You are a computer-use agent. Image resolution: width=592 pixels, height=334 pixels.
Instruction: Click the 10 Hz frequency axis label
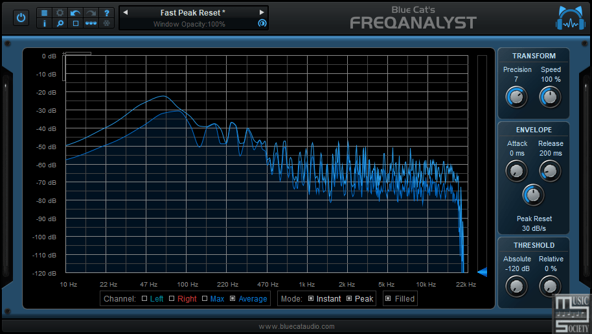pos(69,285)
